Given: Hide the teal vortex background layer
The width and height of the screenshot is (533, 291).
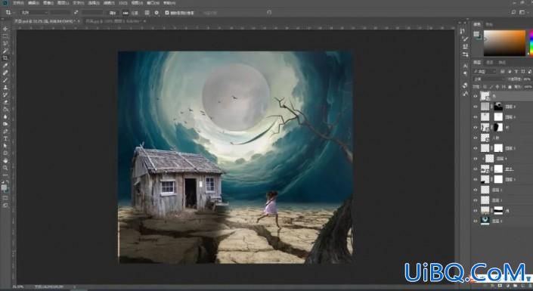Looking at the screenshot, I should coord(476,221).
